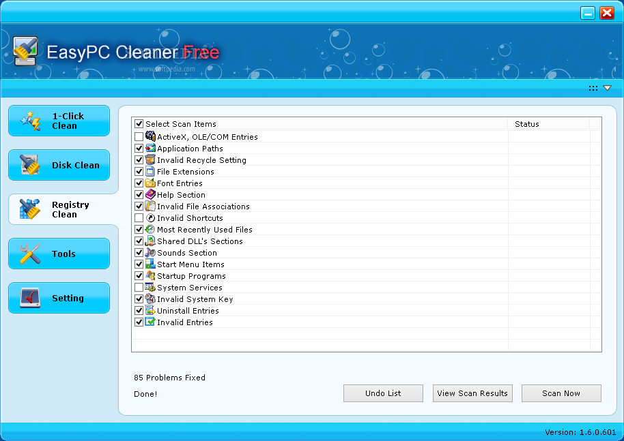Click the Help Section book icon
Image resolution: width=624 pixels, height=441 pixels.
150,194
